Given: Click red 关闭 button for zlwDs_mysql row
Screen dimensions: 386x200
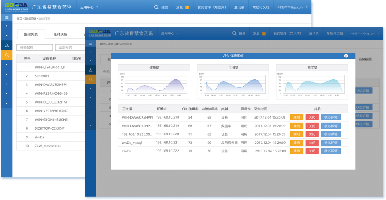Looking at the screenshot, I should 312,143.
